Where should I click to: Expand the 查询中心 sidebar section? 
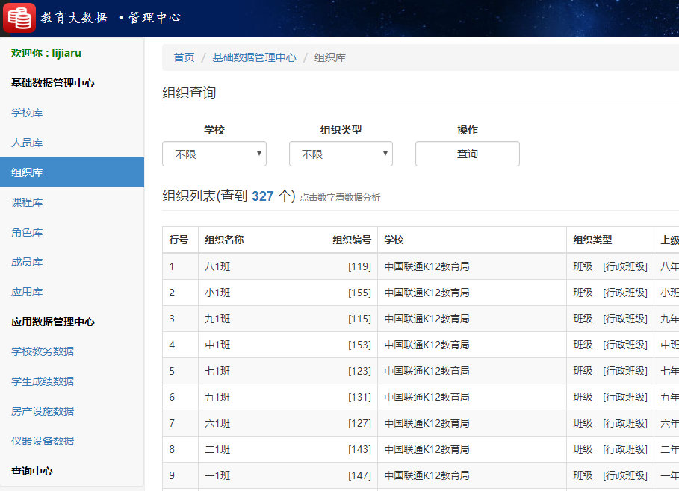(35, 471)
